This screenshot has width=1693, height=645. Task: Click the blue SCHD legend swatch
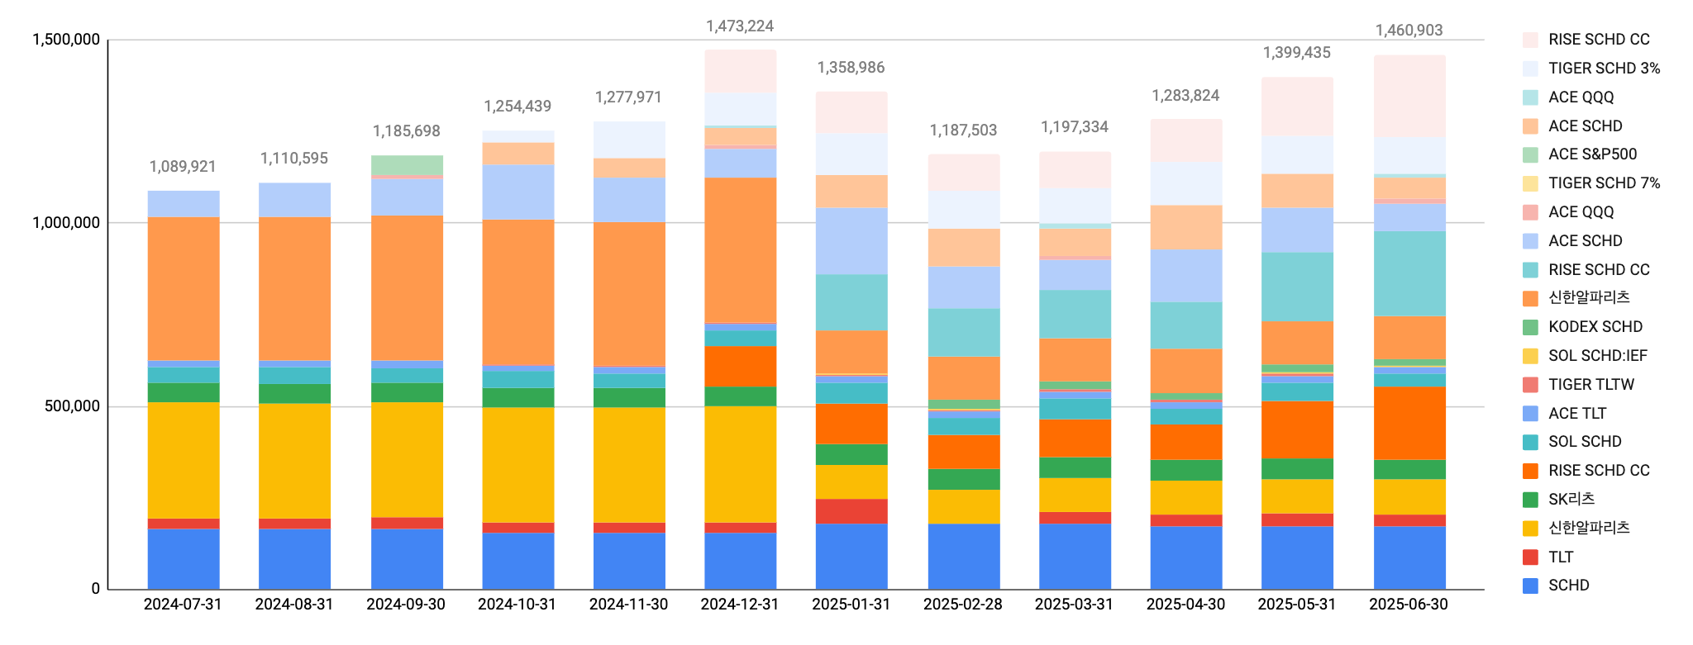(1530, 586)
